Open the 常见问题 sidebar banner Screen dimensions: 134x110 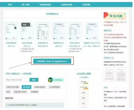115,16
